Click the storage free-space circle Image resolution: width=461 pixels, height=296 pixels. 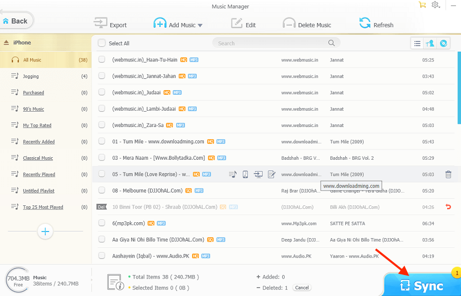[x=18, y=280]
